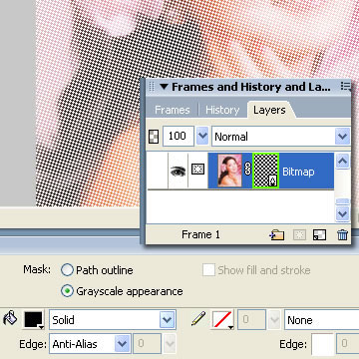Switch to the Frames tab
The image size is (359, 359).
[173, 110]
